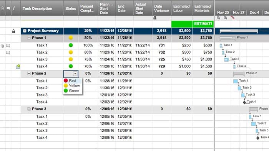Choose Red from the status dropdown
Screen dimensions: 269x151
coord(72,80)
